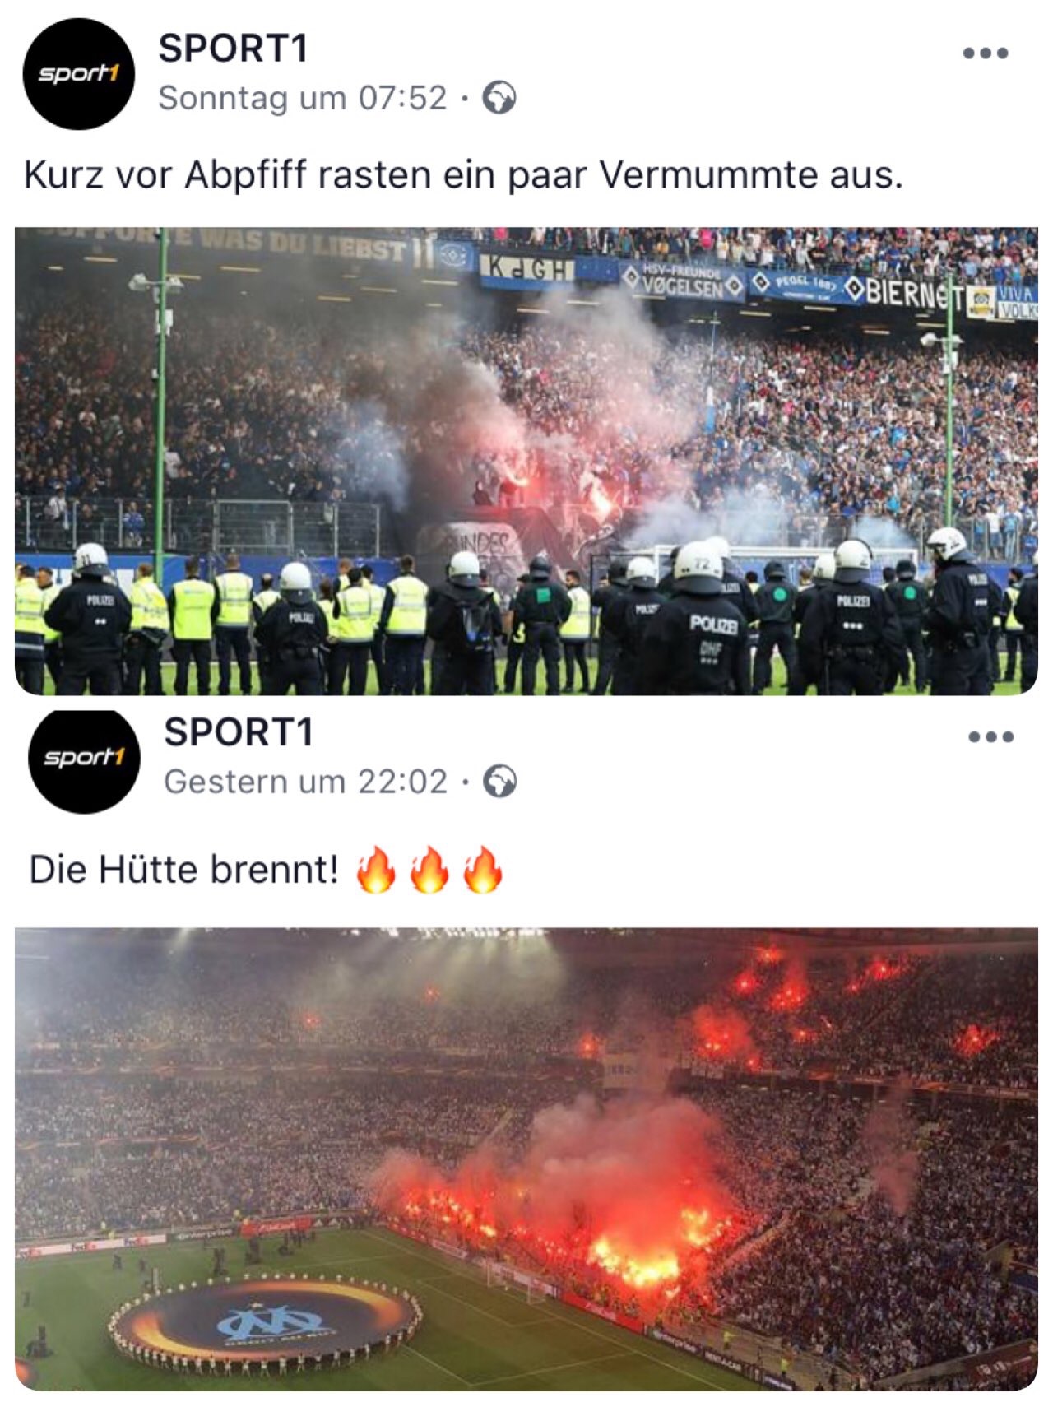This screenshot has width=1053, height=1407.
Task: Open the SPORT1 page name on the first post
Action: coord(234,49)
